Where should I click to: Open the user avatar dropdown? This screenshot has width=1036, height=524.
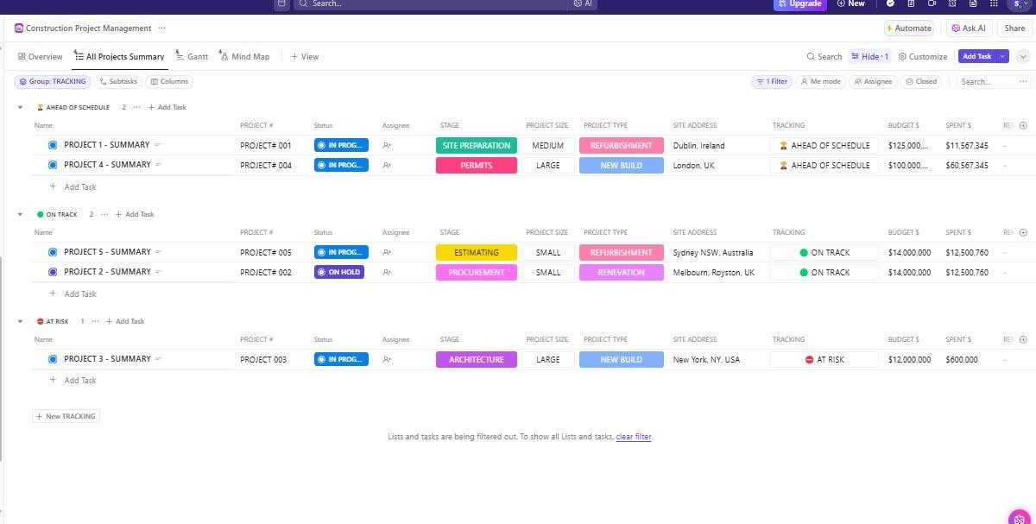click(1019, 3)
